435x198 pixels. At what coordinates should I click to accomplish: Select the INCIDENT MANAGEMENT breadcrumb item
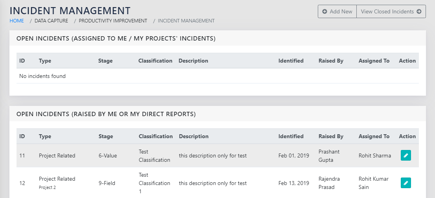click(x=186, y=20)
